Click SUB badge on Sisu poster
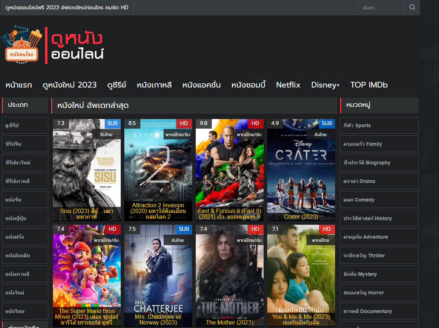Image resolution: width=439 pixels, height=328 pixels. pos(113,123)
